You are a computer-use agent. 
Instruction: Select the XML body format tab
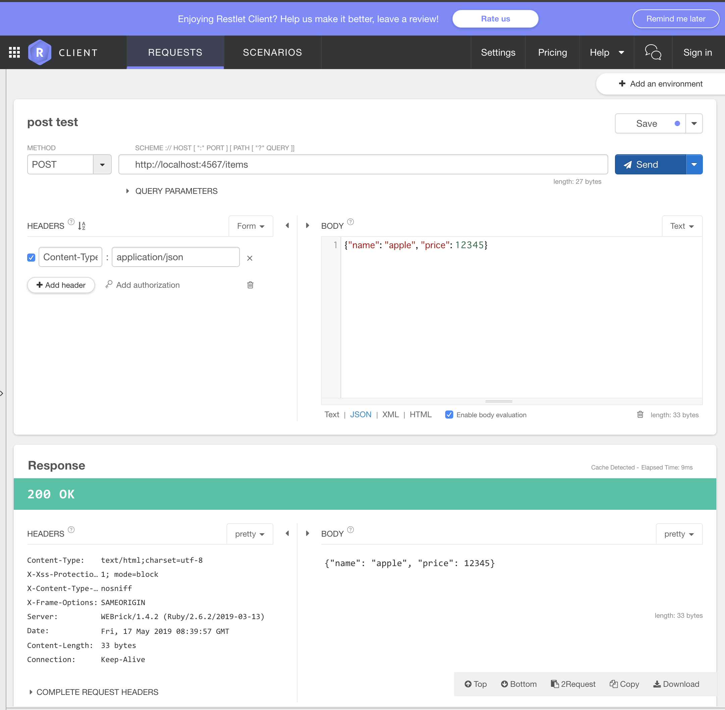click(390, 415)
